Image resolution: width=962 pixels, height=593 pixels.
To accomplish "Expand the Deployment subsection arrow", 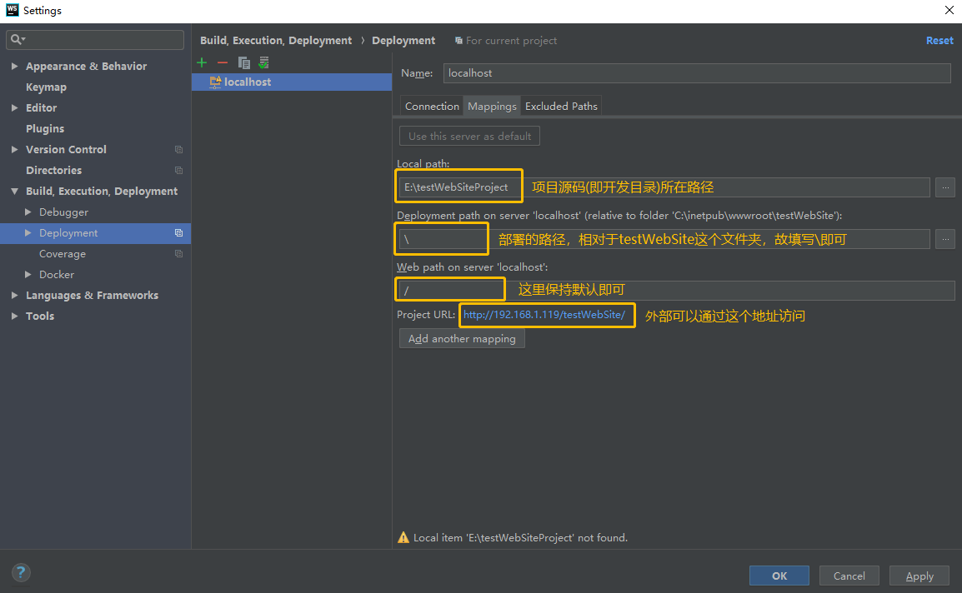I will click(28, 233).
